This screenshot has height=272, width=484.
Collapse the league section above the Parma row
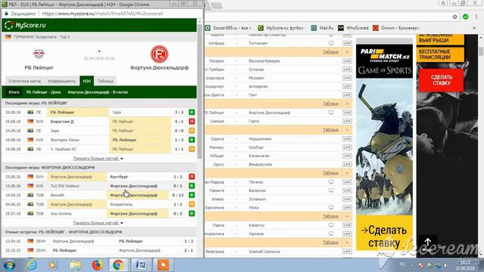click(x=347, y=216)
